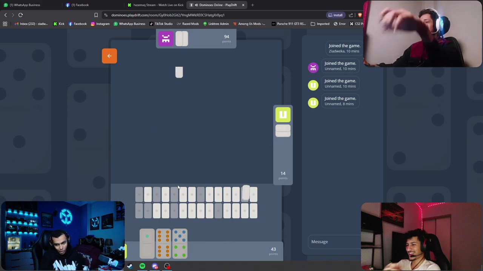Screen dimensions: 483x271
Task: Open Steam from the taskbar
Action: click(x=130, y=266)
